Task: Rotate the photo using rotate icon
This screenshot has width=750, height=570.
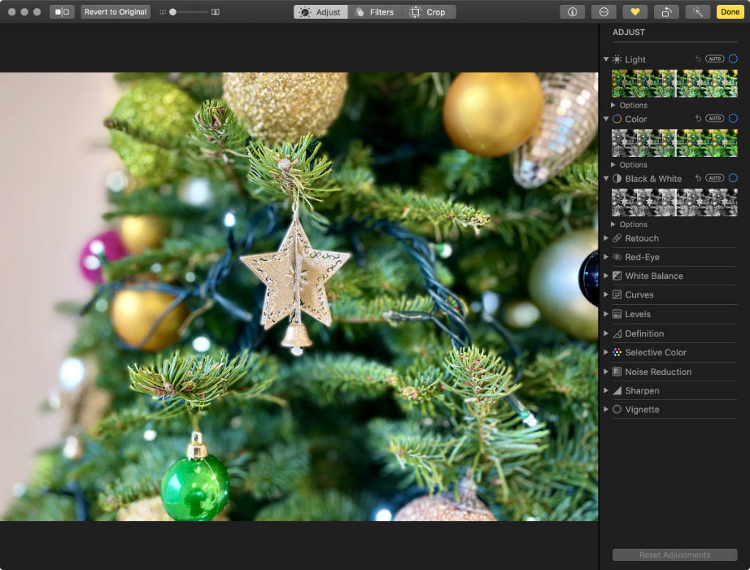Action: [667, 12]
